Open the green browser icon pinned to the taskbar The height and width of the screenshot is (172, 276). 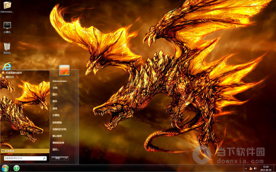[x=17, y=168]
